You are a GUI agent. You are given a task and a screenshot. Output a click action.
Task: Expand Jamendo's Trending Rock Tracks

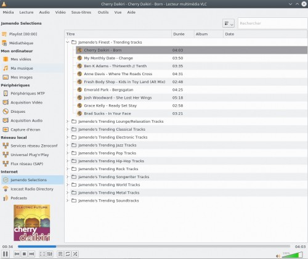67,169
